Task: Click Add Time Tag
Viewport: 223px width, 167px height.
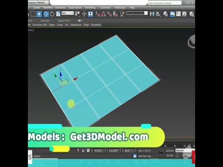Action: coord(144,156)
